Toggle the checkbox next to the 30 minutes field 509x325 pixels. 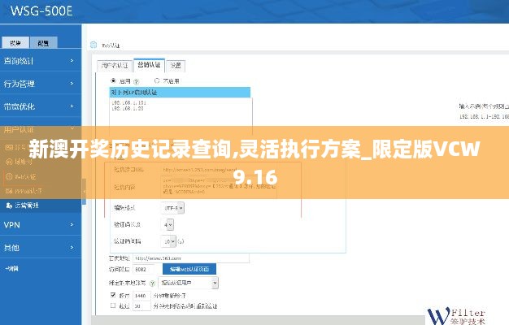tap(113, 305)
